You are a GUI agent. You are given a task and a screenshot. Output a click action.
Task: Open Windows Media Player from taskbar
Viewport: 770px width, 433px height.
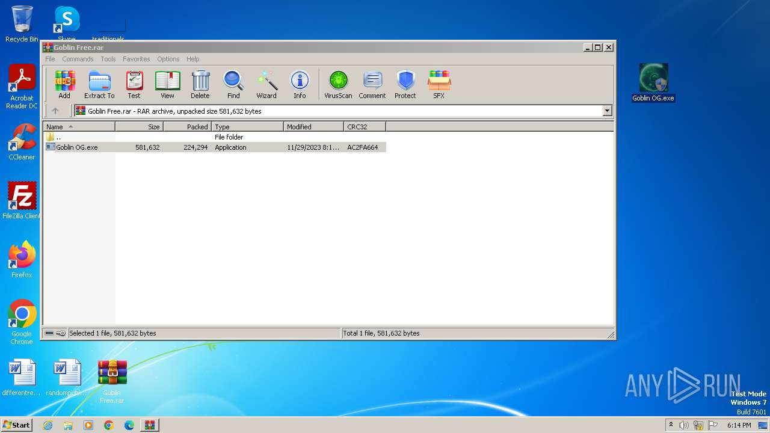coord(88,425)
